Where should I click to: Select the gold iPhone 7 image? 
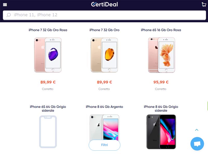(x=104, y=55)
